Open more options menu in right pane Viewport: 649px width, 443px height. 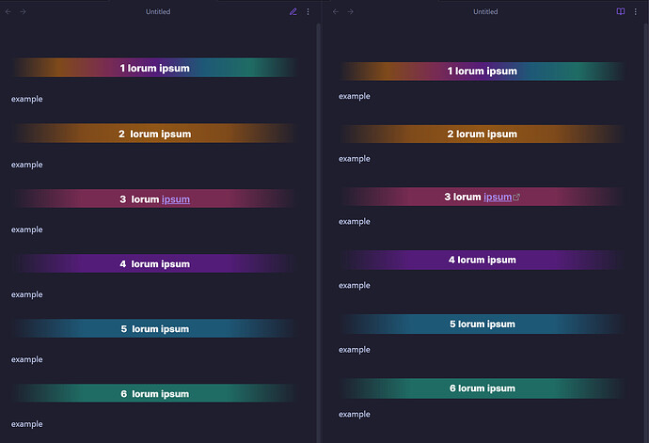tap(635, 11)
